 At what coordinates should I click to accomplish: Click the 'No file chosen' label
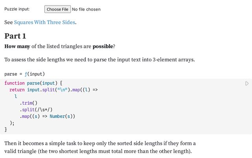coord(86,9)
